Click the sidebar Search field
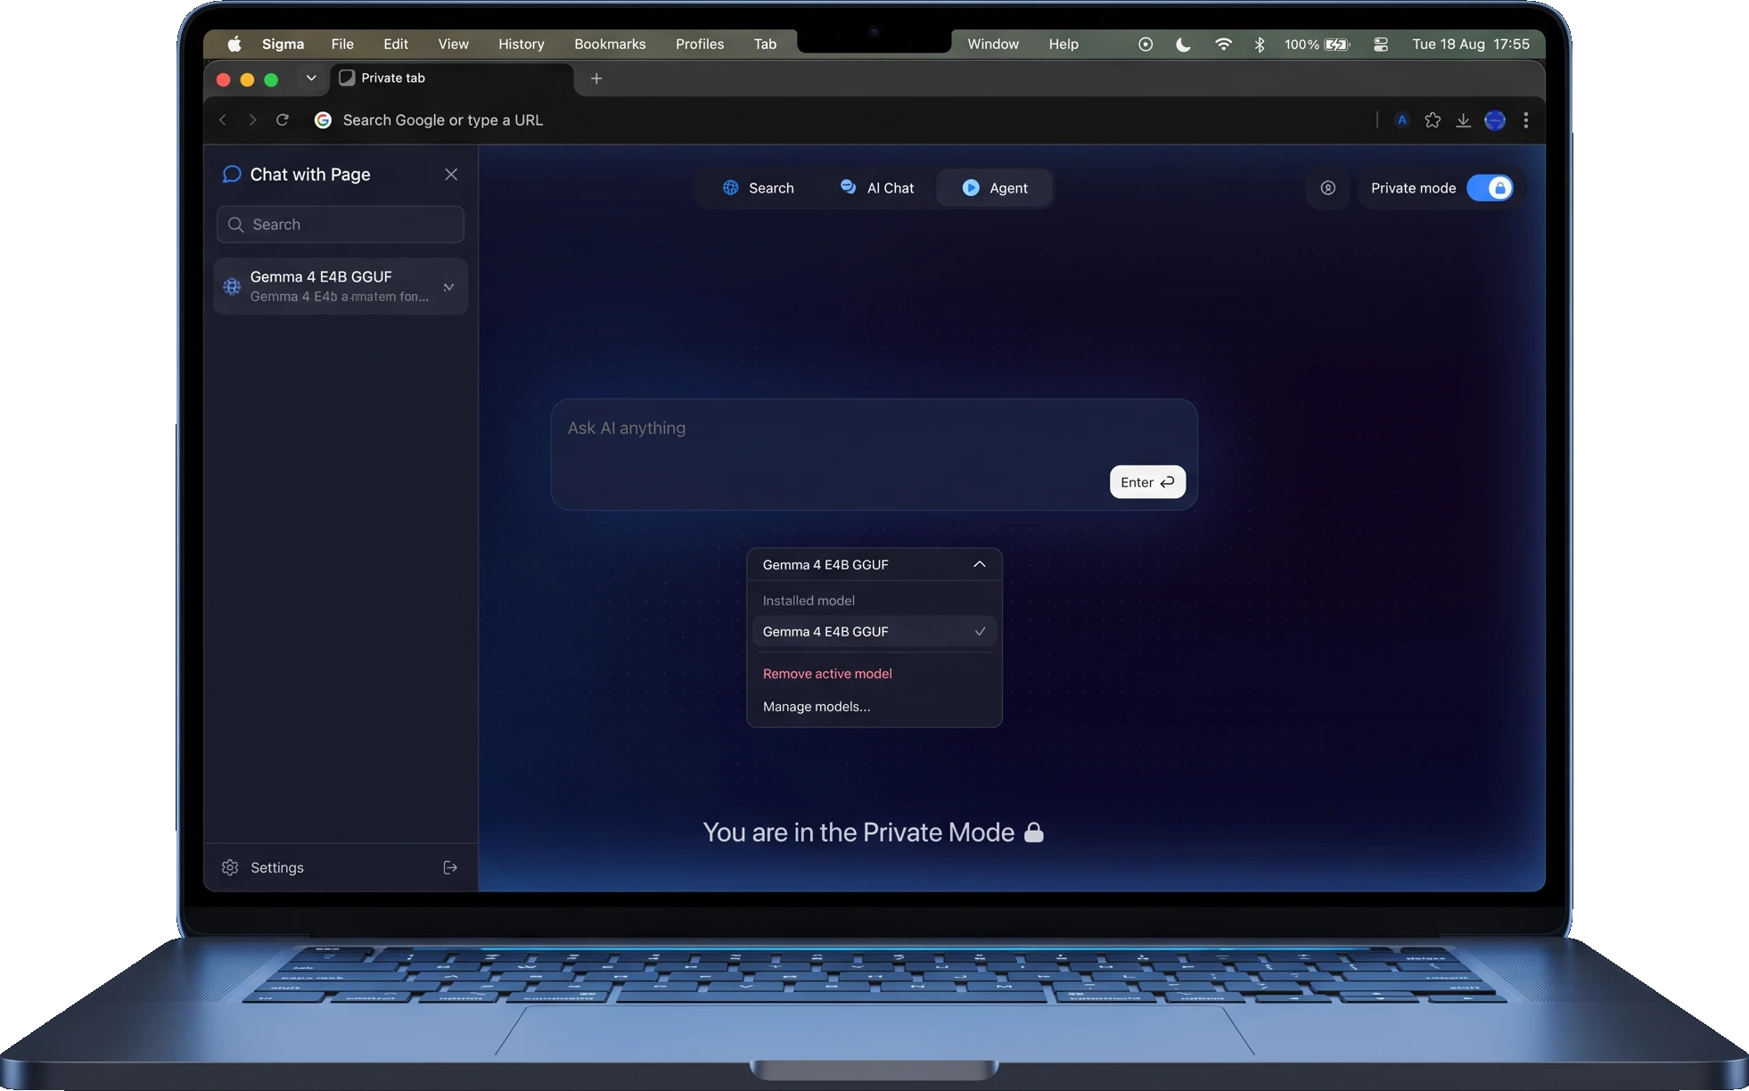The width and height of the screenshot is (1749, 1091). [x=341, y=225]
